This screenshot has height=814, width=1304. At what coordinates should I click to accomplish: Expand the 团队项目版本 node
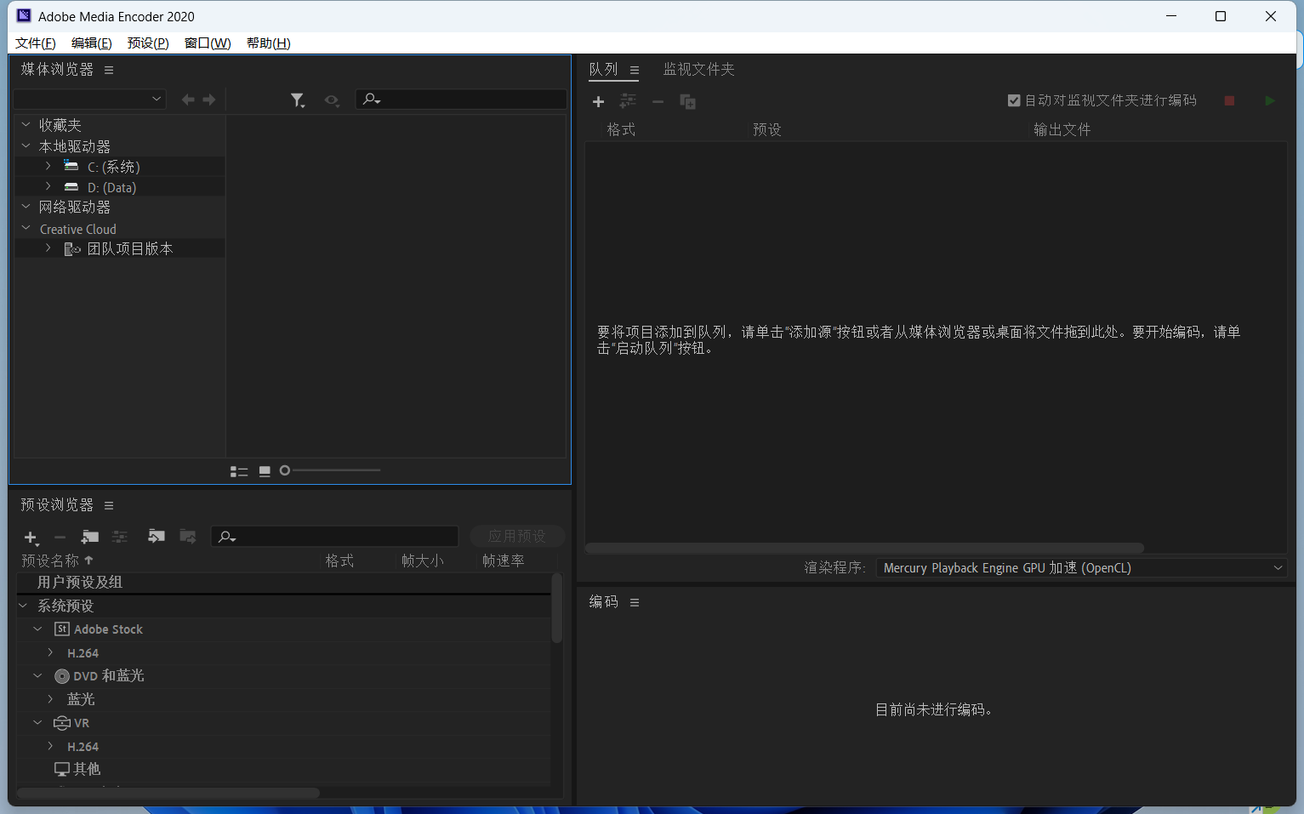[x=48, y=248]
